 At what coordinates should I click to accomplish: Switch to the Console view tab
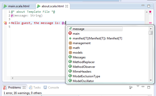pos(51,88)
